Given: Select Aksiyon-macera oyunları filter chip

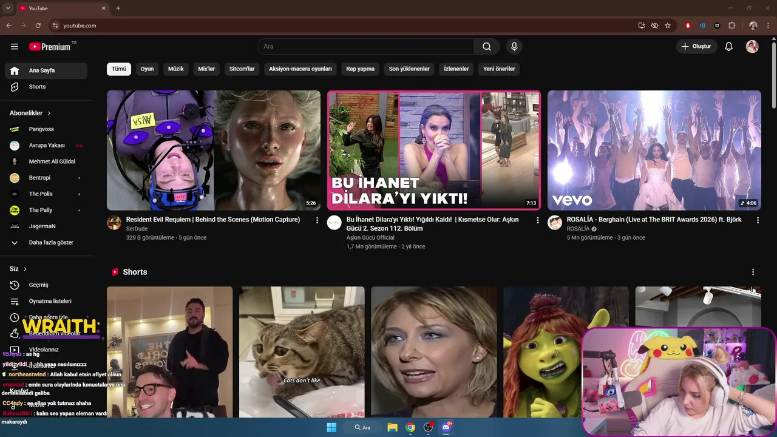Looking at the screenshot, I should (300, 69).
